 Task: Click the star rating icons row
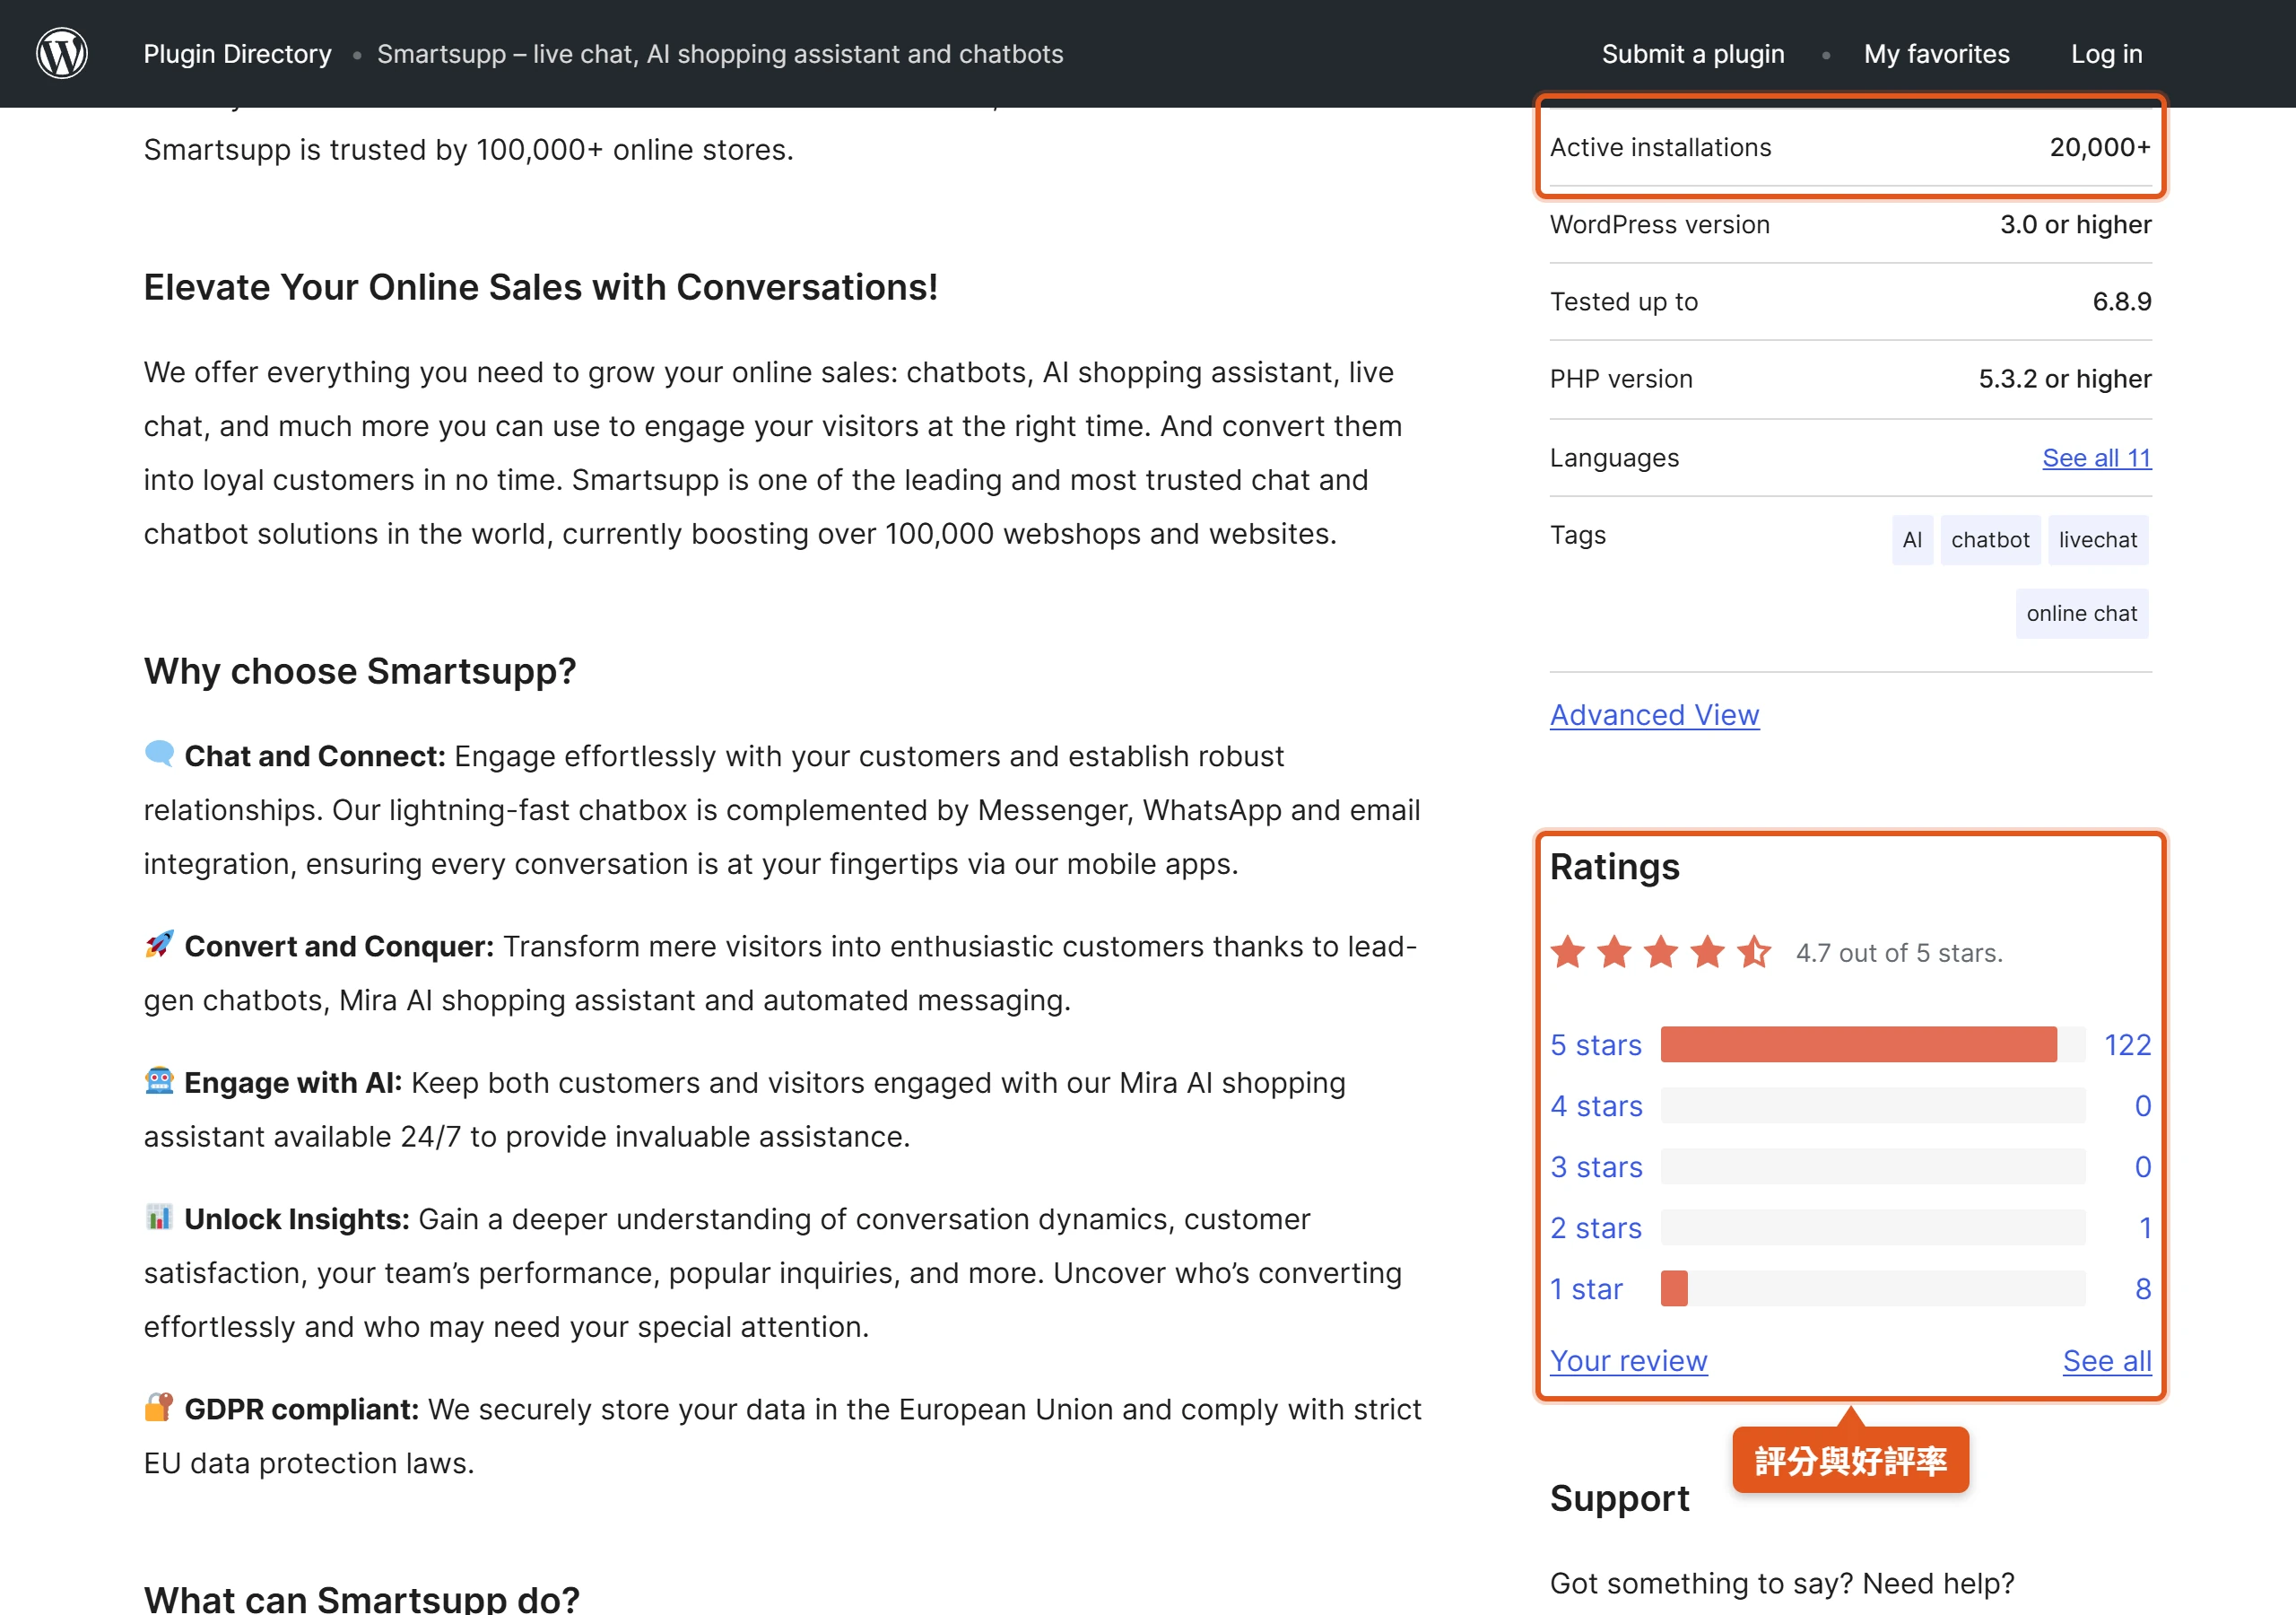point(1661,952)
